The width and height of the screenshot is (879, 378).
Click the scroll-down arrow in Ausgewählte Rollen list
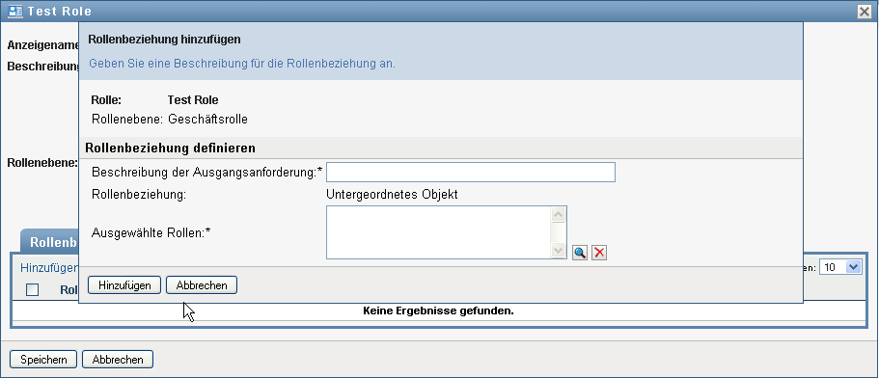(x=559, y=251)
